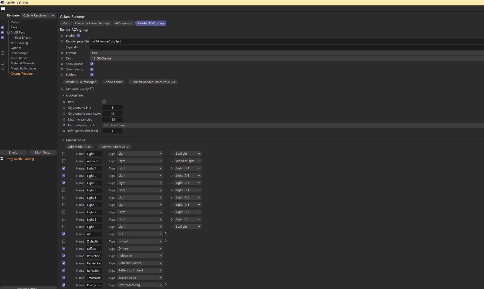This screenshot has width=484, height=289.
Task: Toggle the Folders checkbox
Action: [92, 75]
